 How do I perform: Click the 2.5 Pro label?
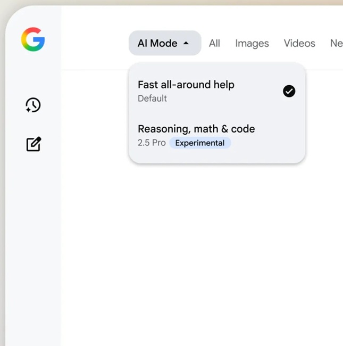click(152, 143)
